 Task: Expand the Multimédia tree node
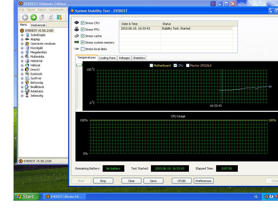pyautogui.click(x=22, y=57)
